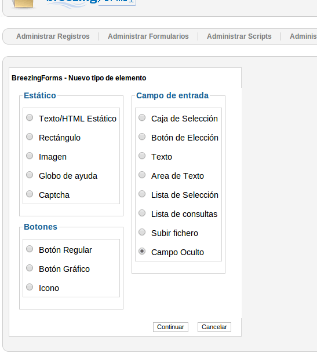Open Administrar Formularios menu

tap(148, 36)
